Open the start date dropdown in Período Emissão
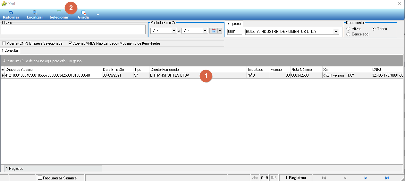The height and width of the screenshot is (181, 405). coord(174,31)
